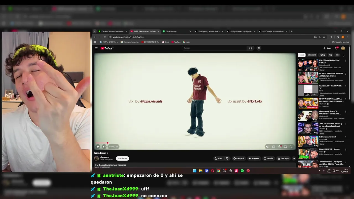
Task: Open Chrome three-dot menu
Action: click(x=348, y=37)
